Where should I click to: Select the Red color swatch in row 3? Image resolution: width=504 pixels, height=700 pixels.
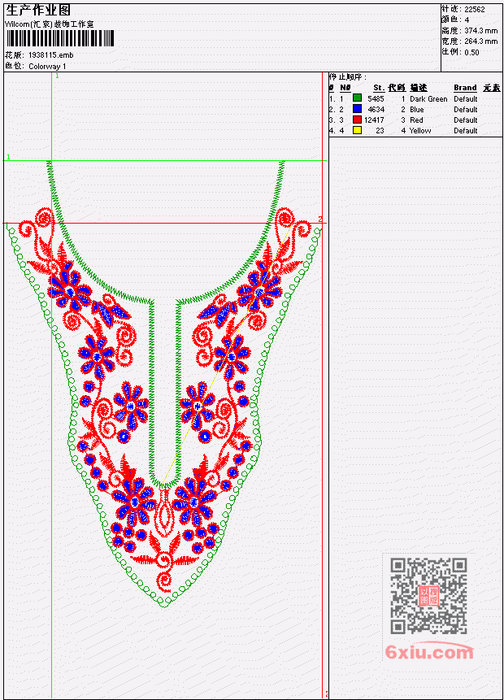click(x=357, y=120)
